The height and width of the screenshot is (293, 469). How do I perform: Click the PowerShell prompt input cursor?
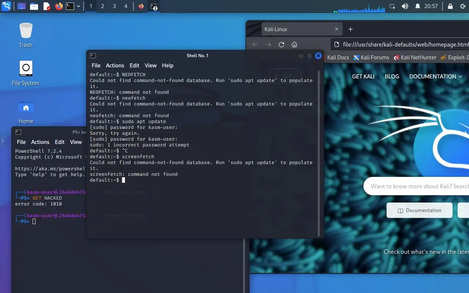tap(34, 222)
